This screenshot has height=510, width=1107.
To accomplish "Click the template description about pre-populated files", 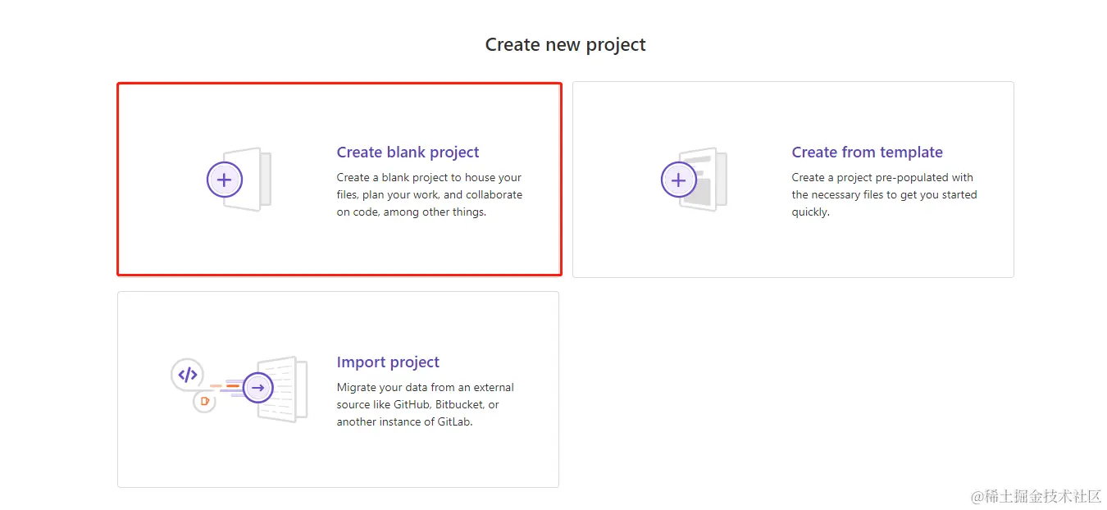I will (x=884, y=195).
